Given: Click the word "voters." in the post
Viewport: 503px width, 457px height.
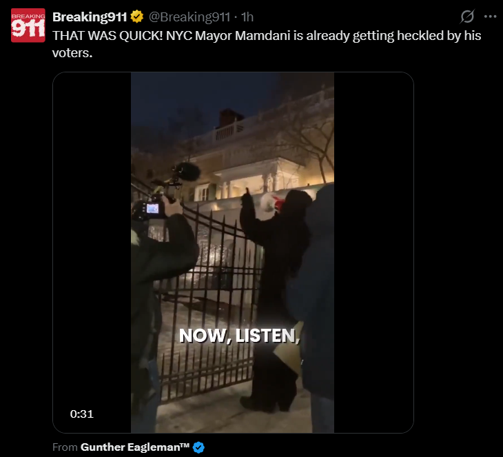Looking at the screenshot, I should [x=72, y=53].
